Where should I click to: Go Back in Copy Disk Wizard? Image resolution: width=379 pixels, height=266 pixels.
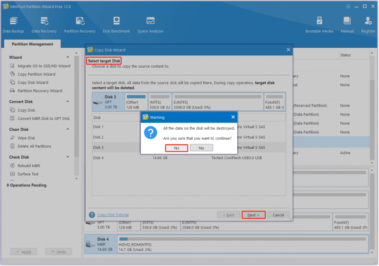click(x=229, y=215)
